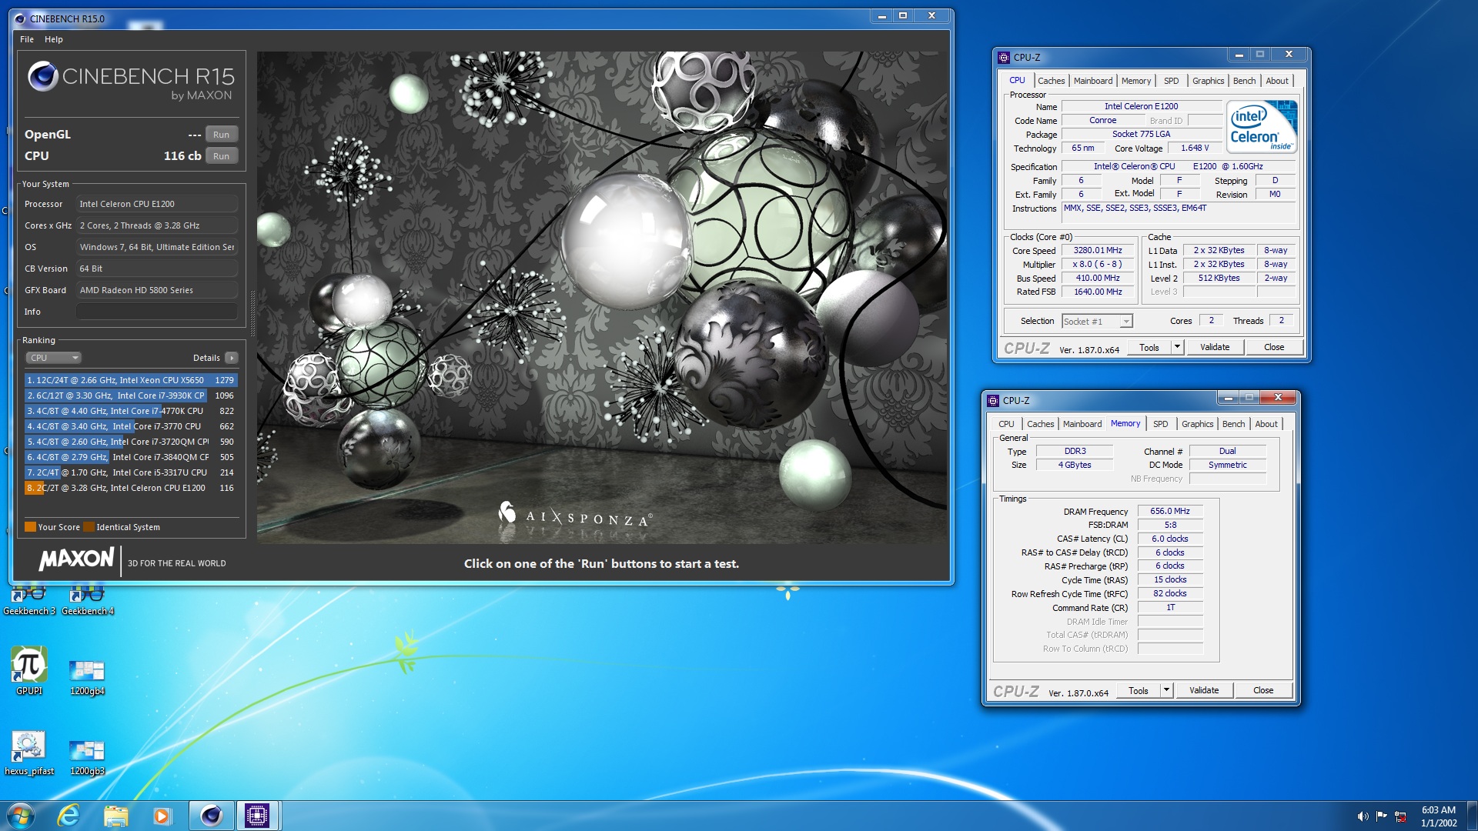
Task: Click the lower CPU-Z window title icon
Action: tap(993, 400)
